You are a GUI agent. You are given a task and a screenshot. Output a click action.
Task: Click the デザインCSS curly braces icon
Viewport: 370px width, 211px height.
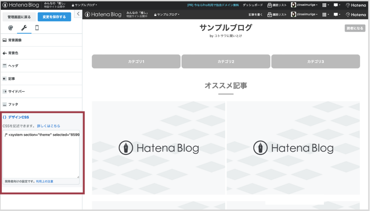click(5, 117)
